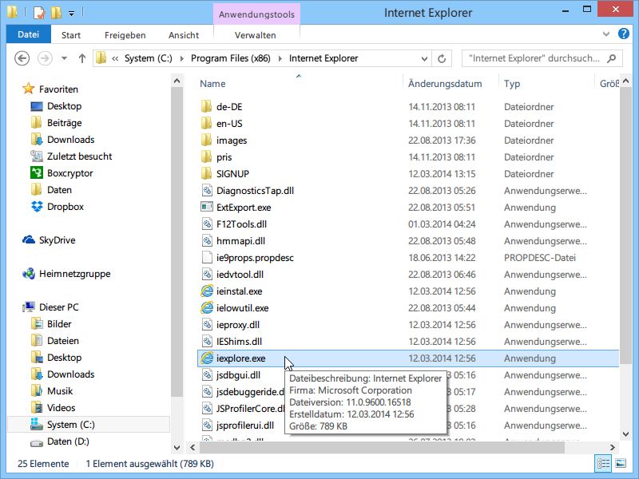Select ie9props.propdesc file
The height and width of the screenshot is (479, 639).
point(255,258)
